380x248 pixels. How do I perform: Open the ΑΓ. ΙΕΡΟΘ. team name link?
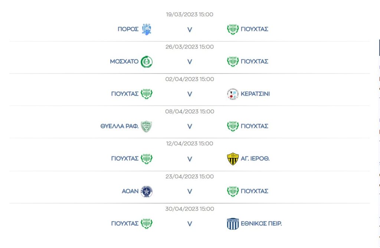[255, 159]
